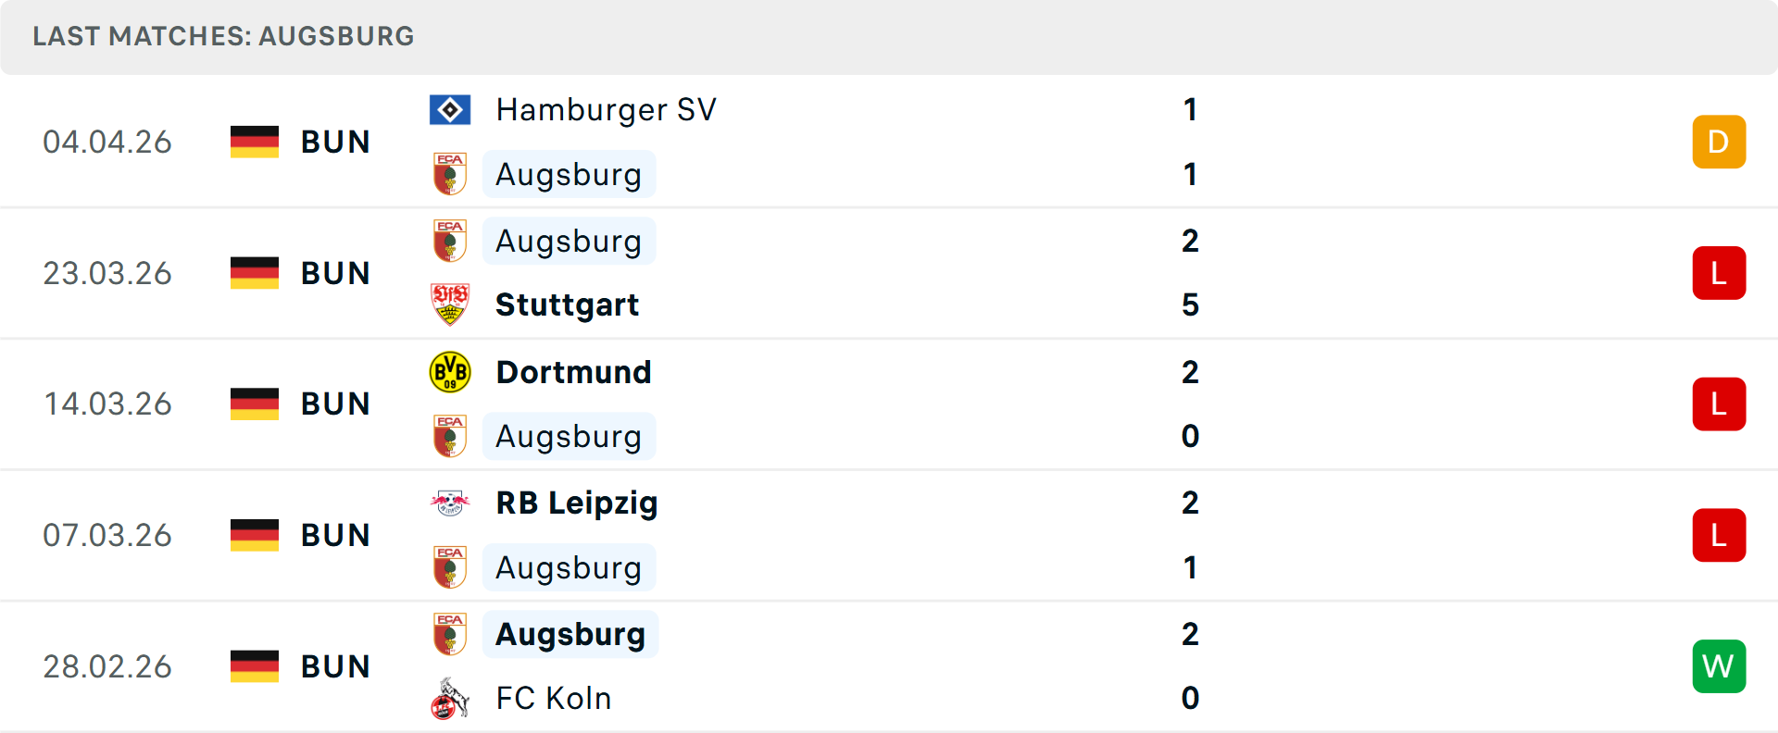
Task: Click the German flag next to 04.04.26
Action: pos(254,142)
